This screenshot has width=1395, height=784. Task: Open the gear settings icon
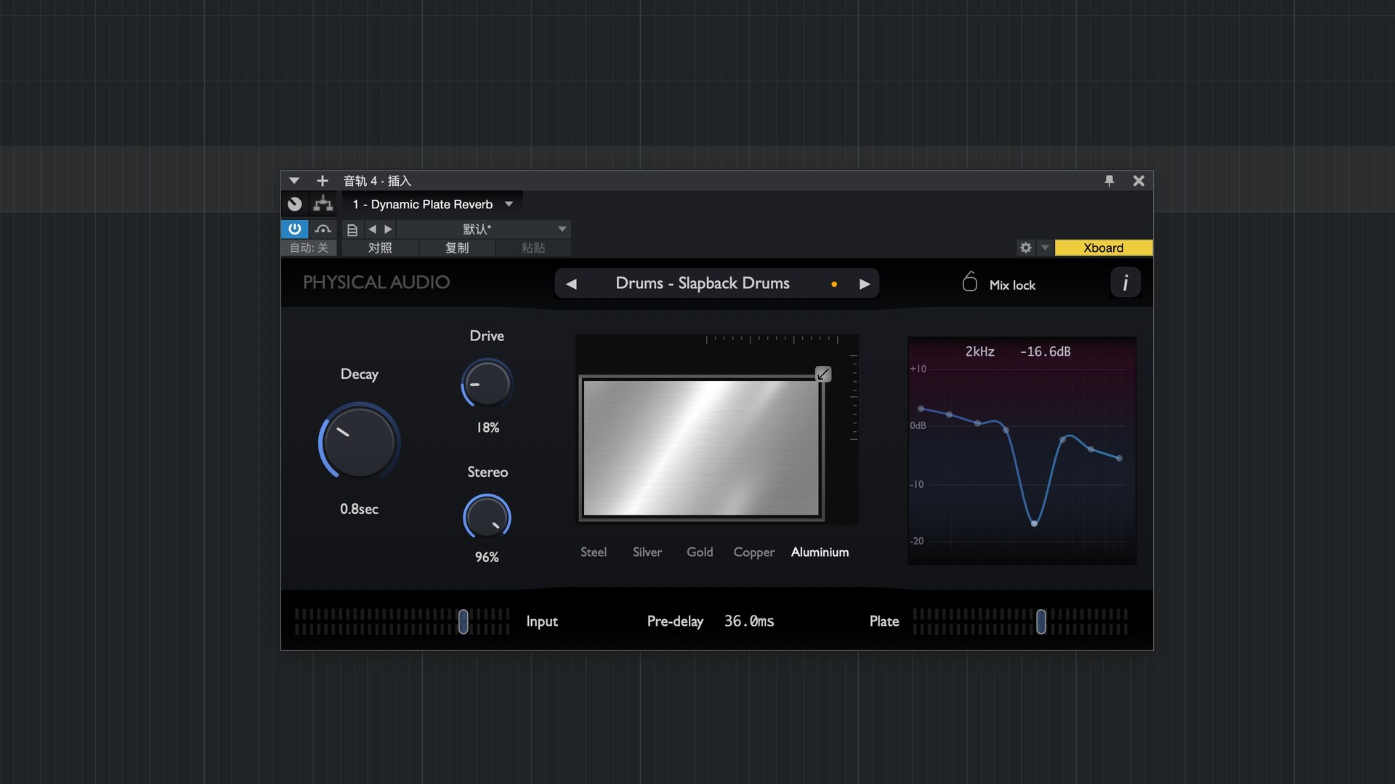point(1026,248)
